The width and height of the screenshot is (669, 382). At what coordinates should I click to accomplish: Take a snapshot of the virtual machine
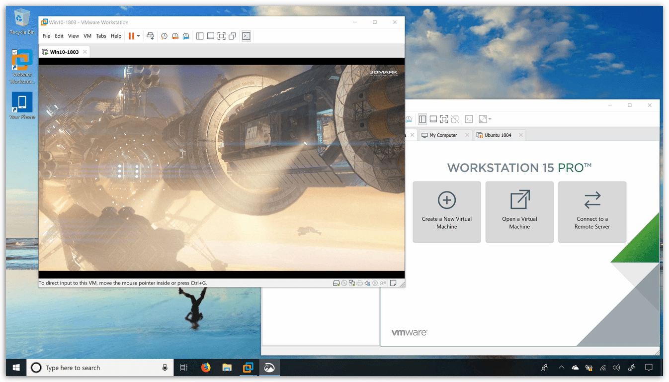(x=164, y=35)
